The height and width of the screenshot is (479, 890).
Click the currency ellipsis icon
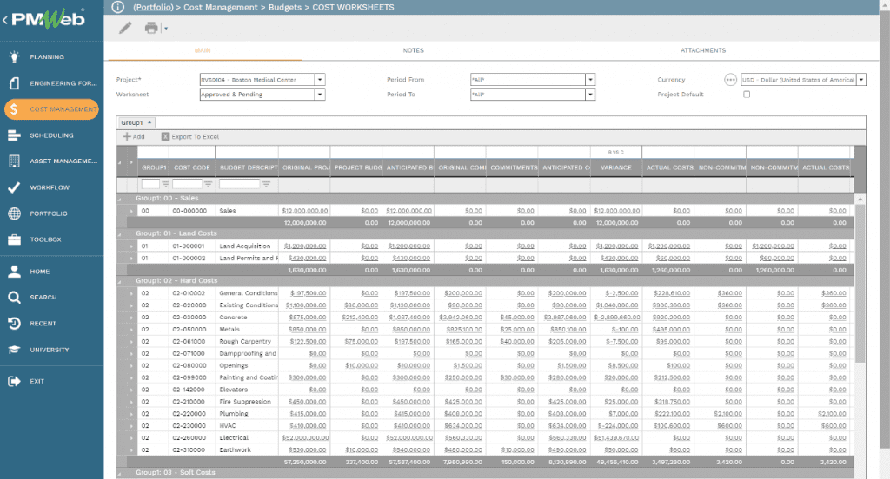(730, 80)
